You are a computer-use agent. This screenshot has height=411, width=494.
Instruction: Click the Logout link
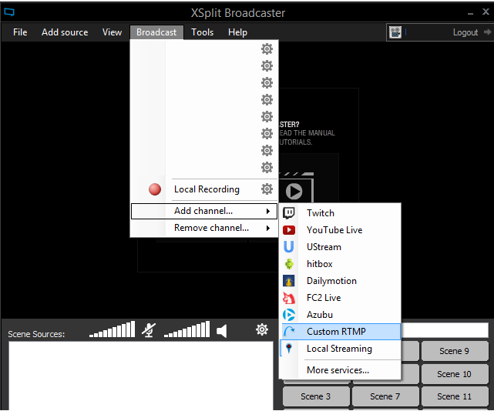coord(465,32)
